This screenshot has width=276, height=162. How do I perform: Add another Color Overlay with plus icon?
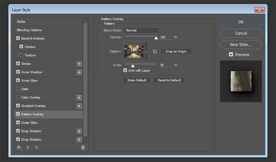pyautogui.click(x=79, y=98)
